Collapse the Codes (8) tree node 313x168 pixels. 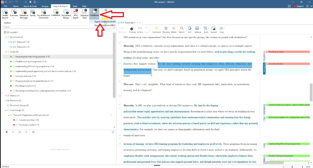6,52
